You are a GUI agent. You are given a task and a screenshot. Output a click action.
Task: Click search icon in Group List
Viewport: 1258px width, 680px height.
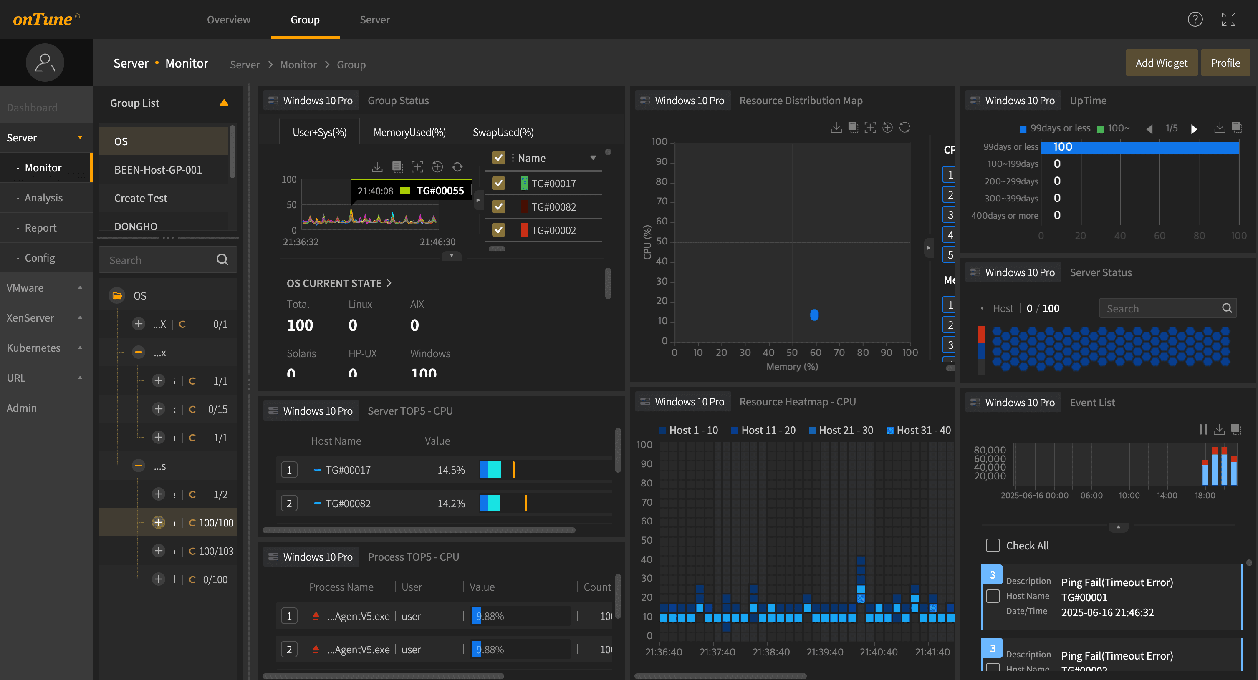point(222,260)
